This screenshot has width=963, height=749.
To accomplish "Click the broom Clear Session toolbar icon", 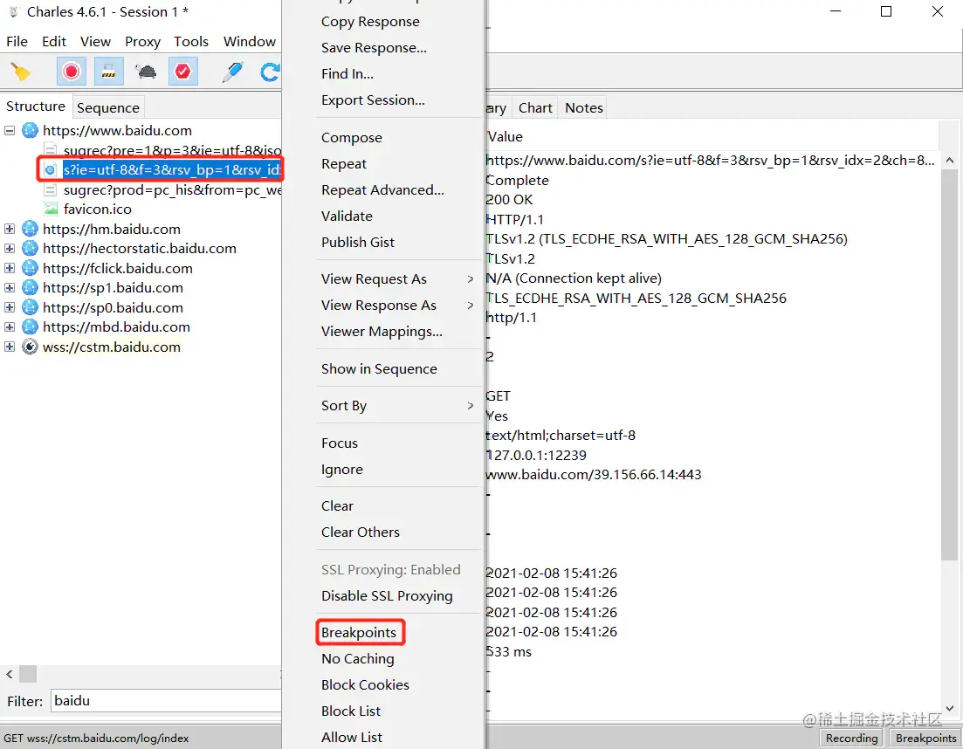I will (20, 72).
